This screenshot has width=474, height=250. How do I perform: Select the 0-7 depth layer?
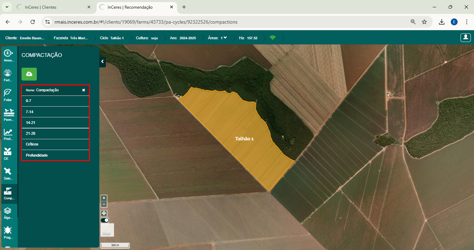tap(56, 101)
